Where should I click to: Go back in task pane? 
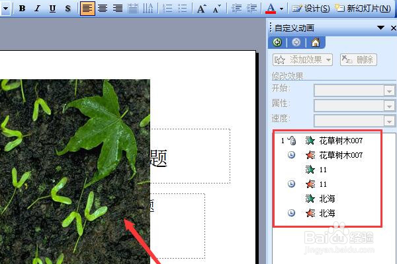[277, 42]
